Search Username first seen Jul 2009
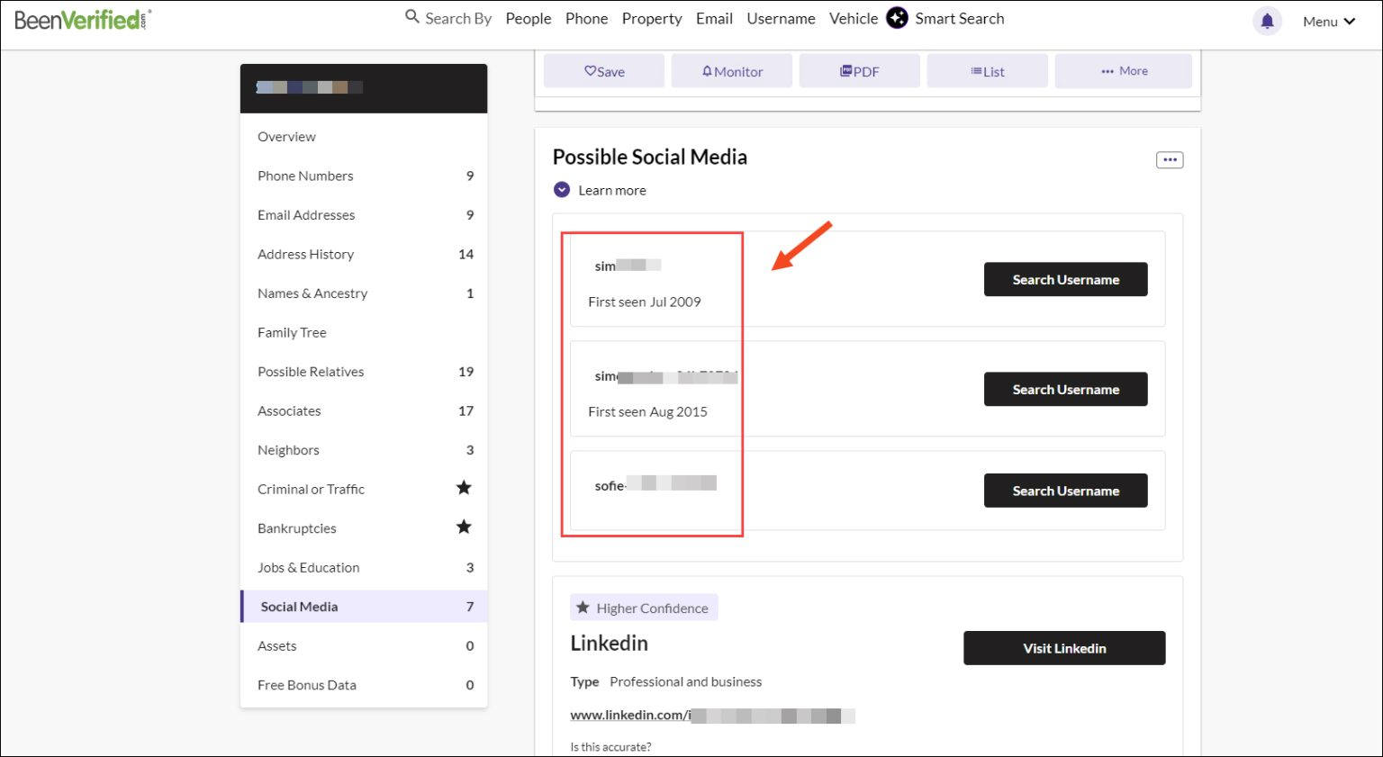Viewport: 1383px width, 757px height. (x=1065, y=279)
